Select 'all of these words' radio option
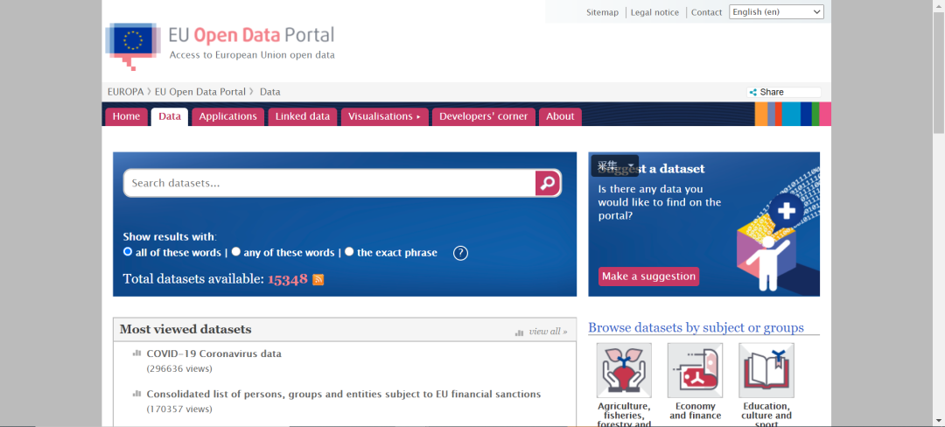The image size is (945, 427). 128,252
